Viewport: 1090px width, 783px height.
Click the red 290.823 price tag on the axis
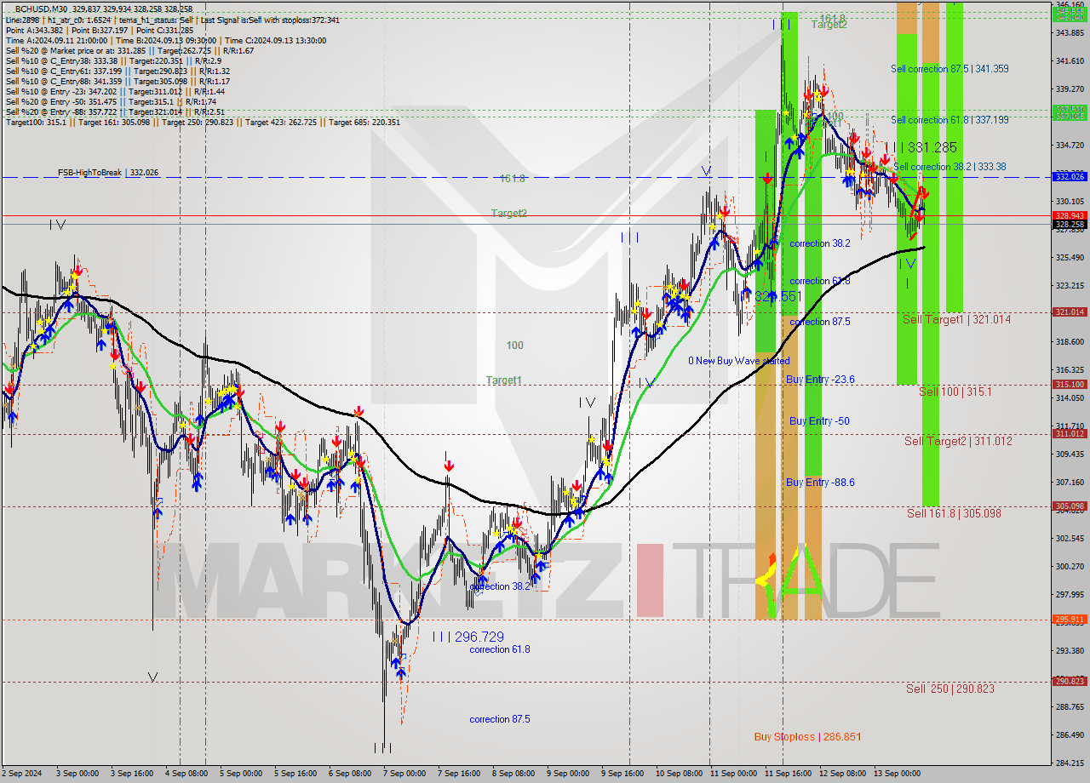click(1070, 682)
